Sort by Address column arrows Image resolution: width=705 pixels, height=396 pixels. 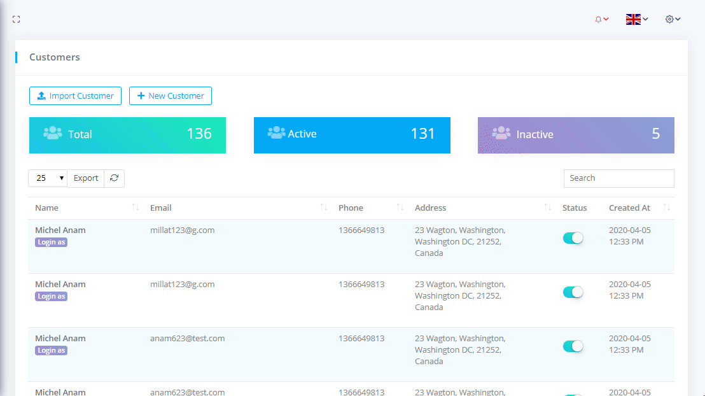[x=548, y=208]
